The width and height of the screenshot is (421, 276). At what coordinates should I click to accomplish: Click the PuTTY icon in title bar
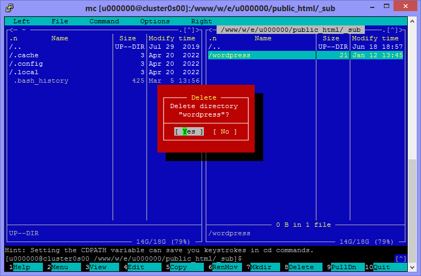(8, 8)
